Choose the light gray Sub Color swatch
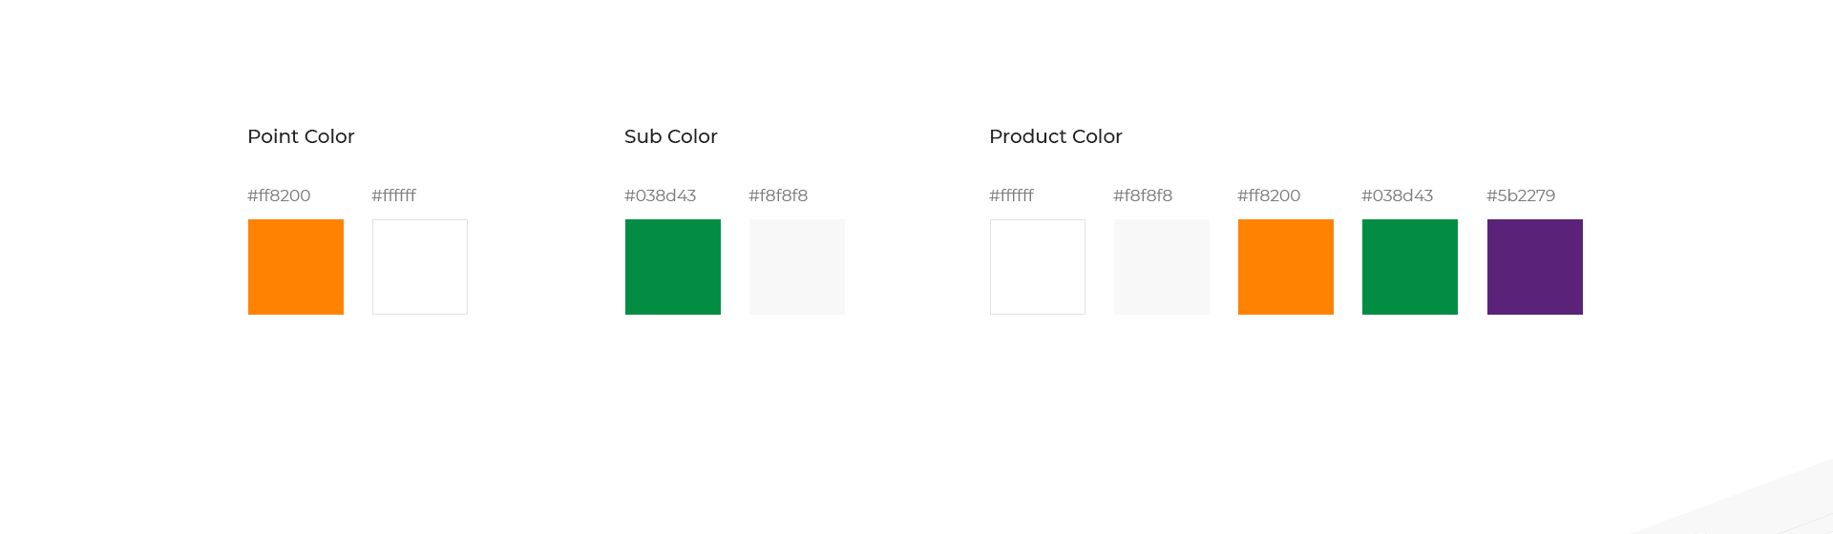Screen dimensions: 1833x534 pyautogui.click(x=797, y=267)
